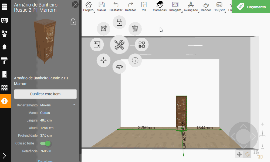The image size is (270, 162).
Task: Open the lighting bulb category in sidebar
Action: (x=5, y=47)
